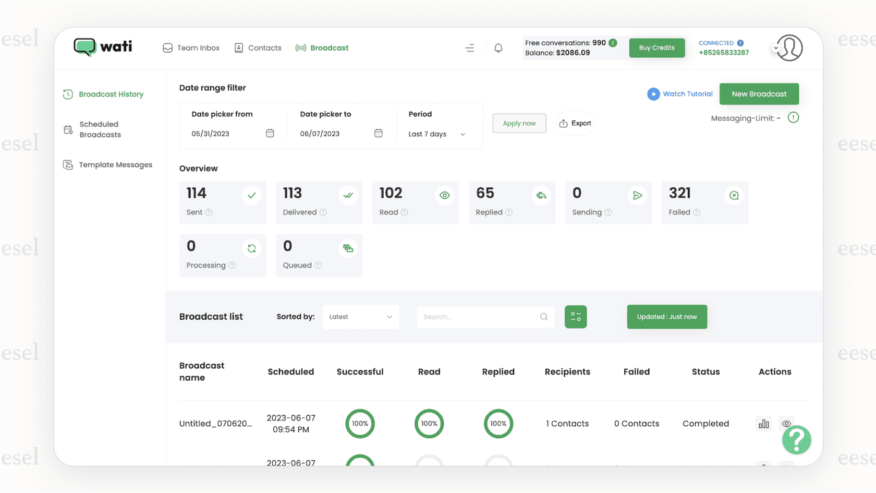Click the New Broadcast button
The height and width of the screenshot is (493, 876).
click(x=759, y=94)
